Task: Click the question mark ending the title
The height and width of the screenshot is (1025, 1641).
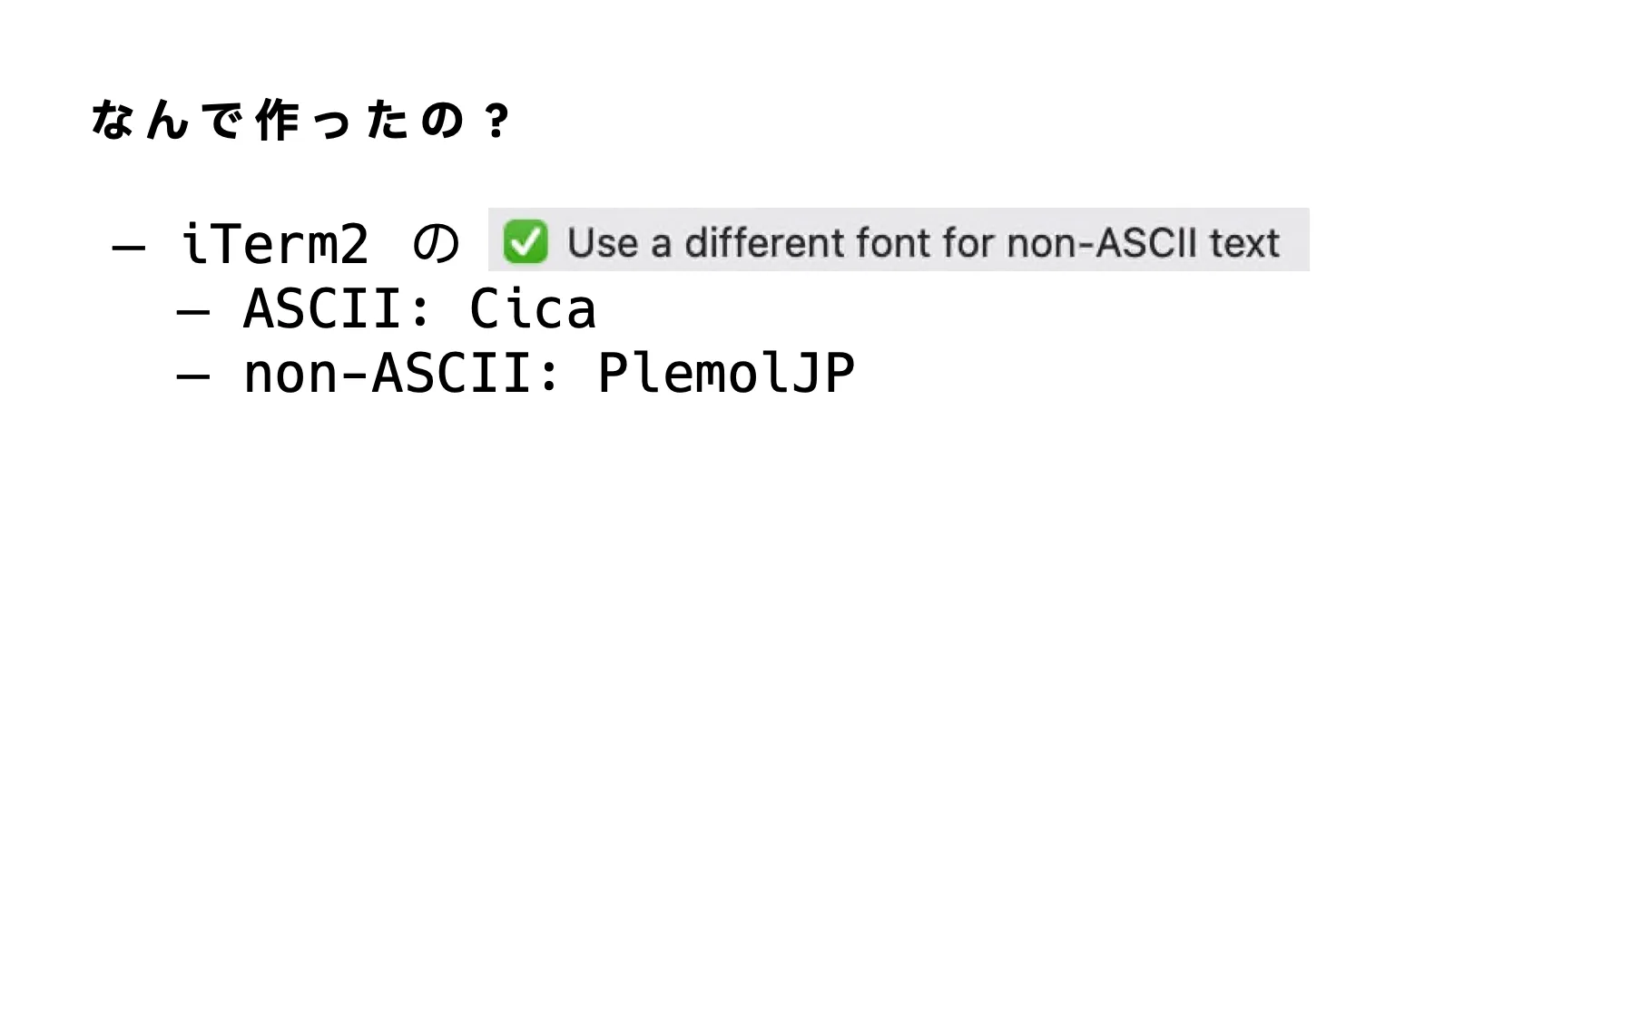Action: point(496,121)
